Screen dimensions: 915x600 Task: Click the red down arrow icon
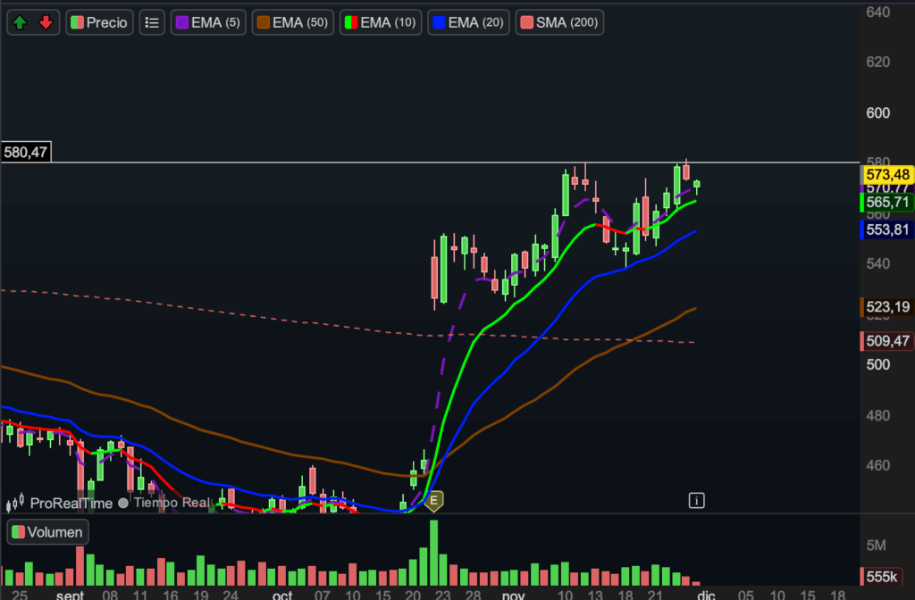click(46, 22)
